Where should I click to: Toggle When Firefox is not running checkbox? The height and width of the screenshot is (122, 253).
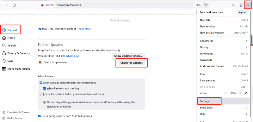[45, 88]
